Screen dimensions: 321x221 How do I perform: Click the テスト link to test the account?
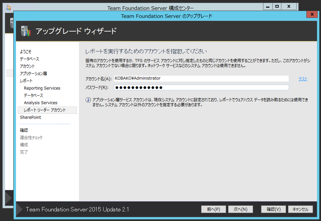point(303,79)
